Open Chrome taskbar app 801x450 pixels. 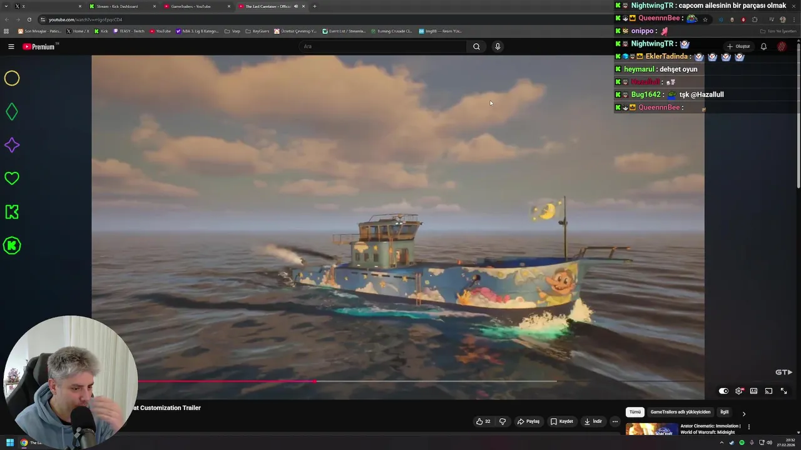[24, 442]
